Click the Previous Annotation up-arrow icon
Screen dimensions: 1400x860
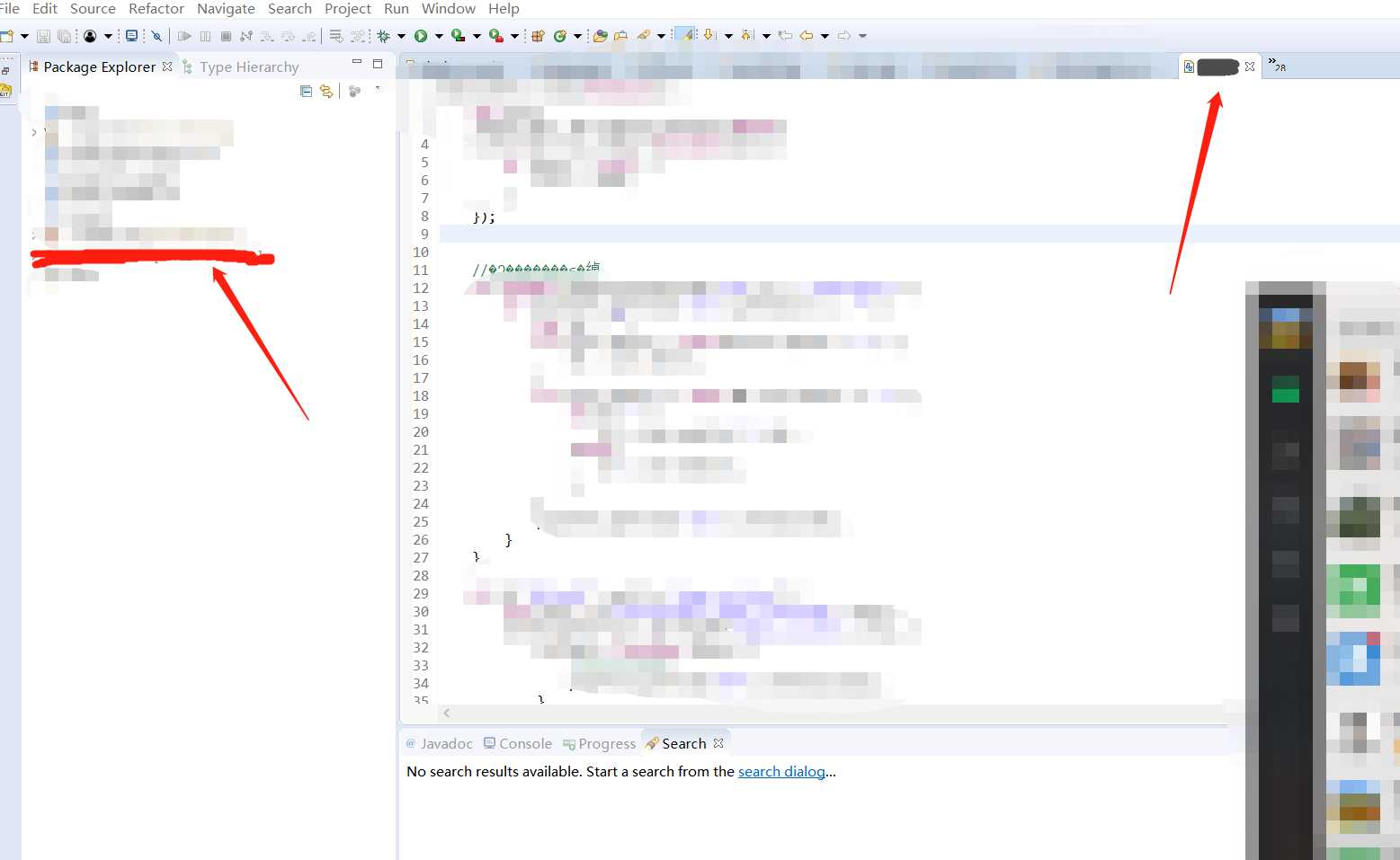click(746, 36)
